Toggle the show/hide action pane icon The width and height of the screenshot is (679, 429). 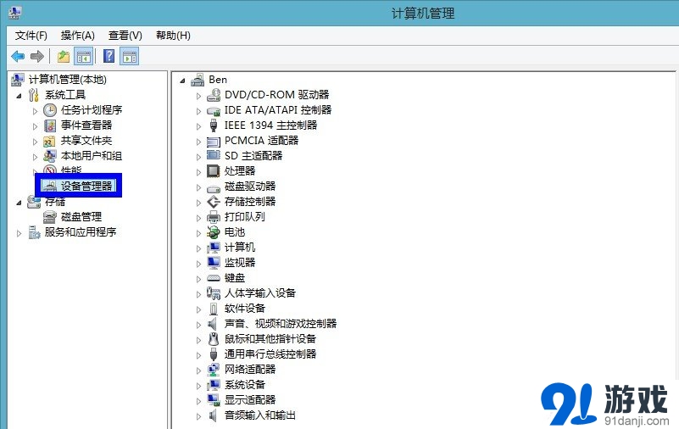click(x=130, y=56)
